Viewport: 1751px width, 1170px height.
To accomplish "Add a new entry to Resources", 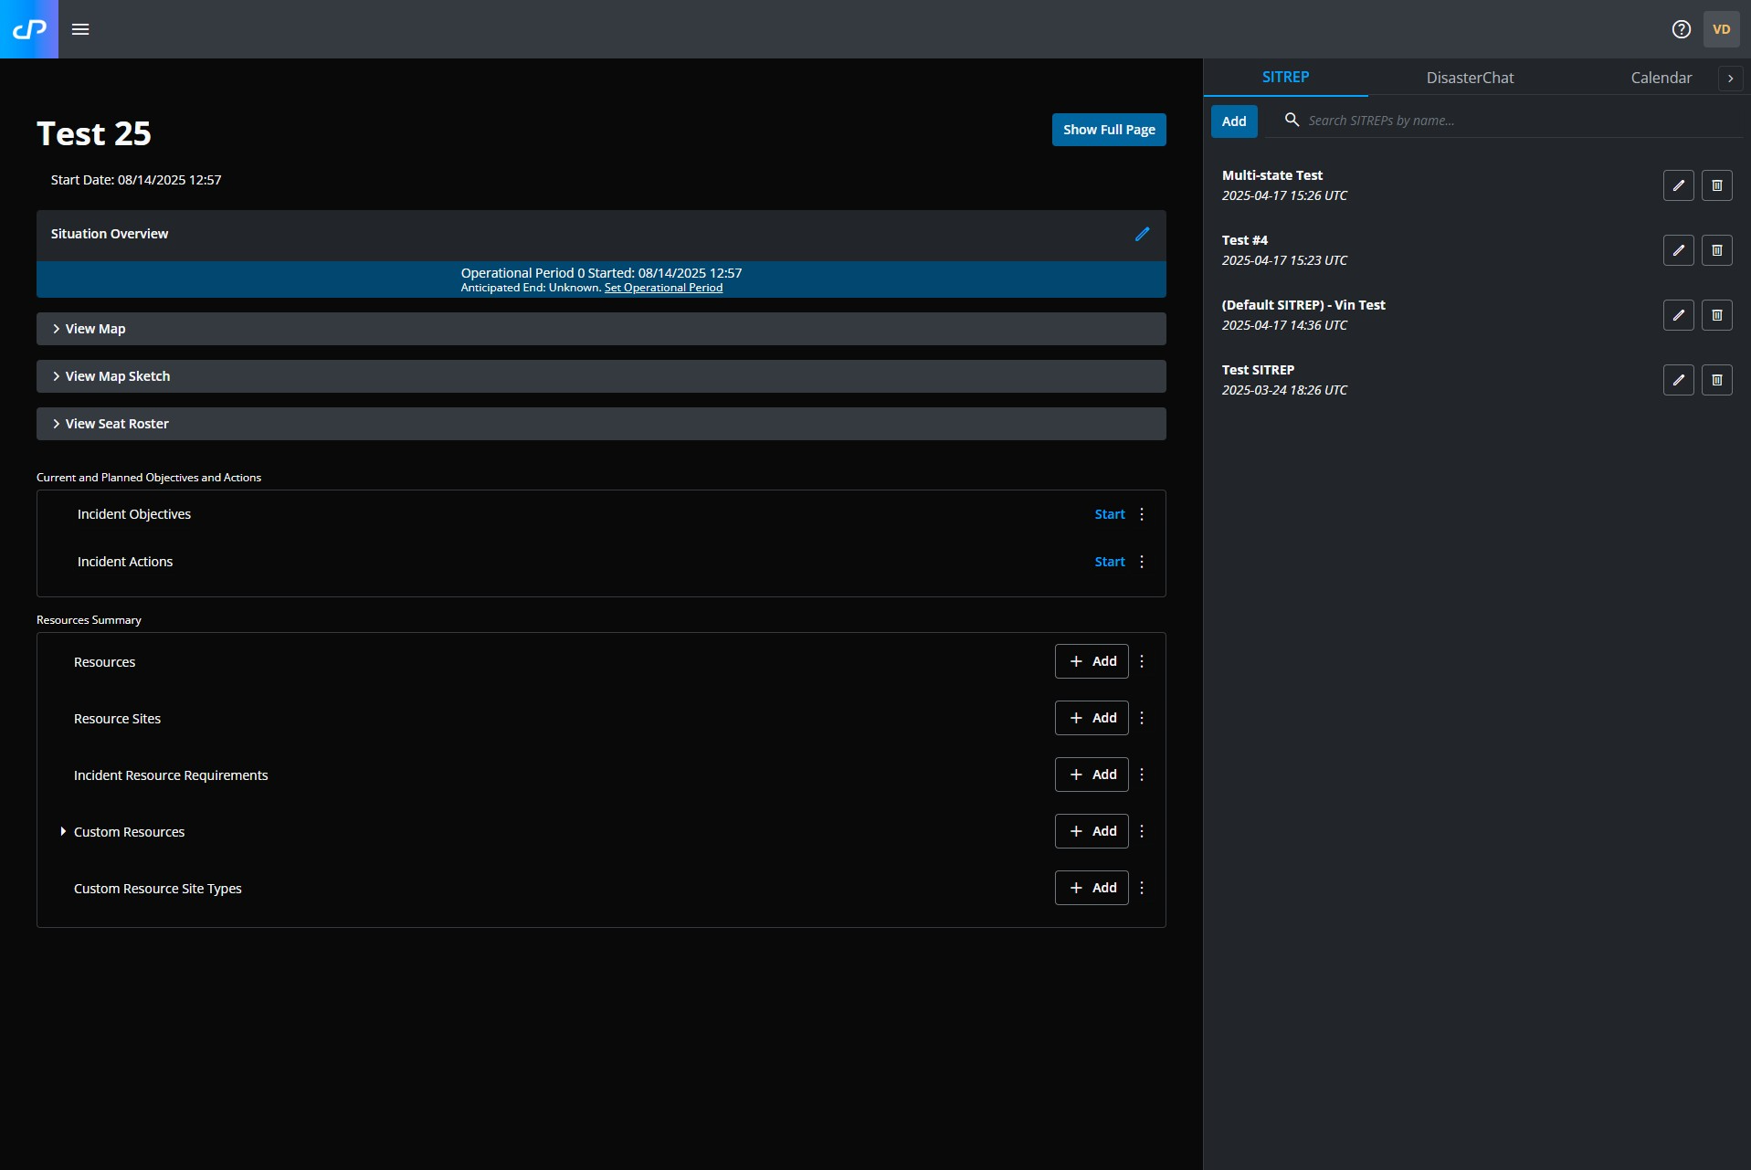I will (1092, 661).
